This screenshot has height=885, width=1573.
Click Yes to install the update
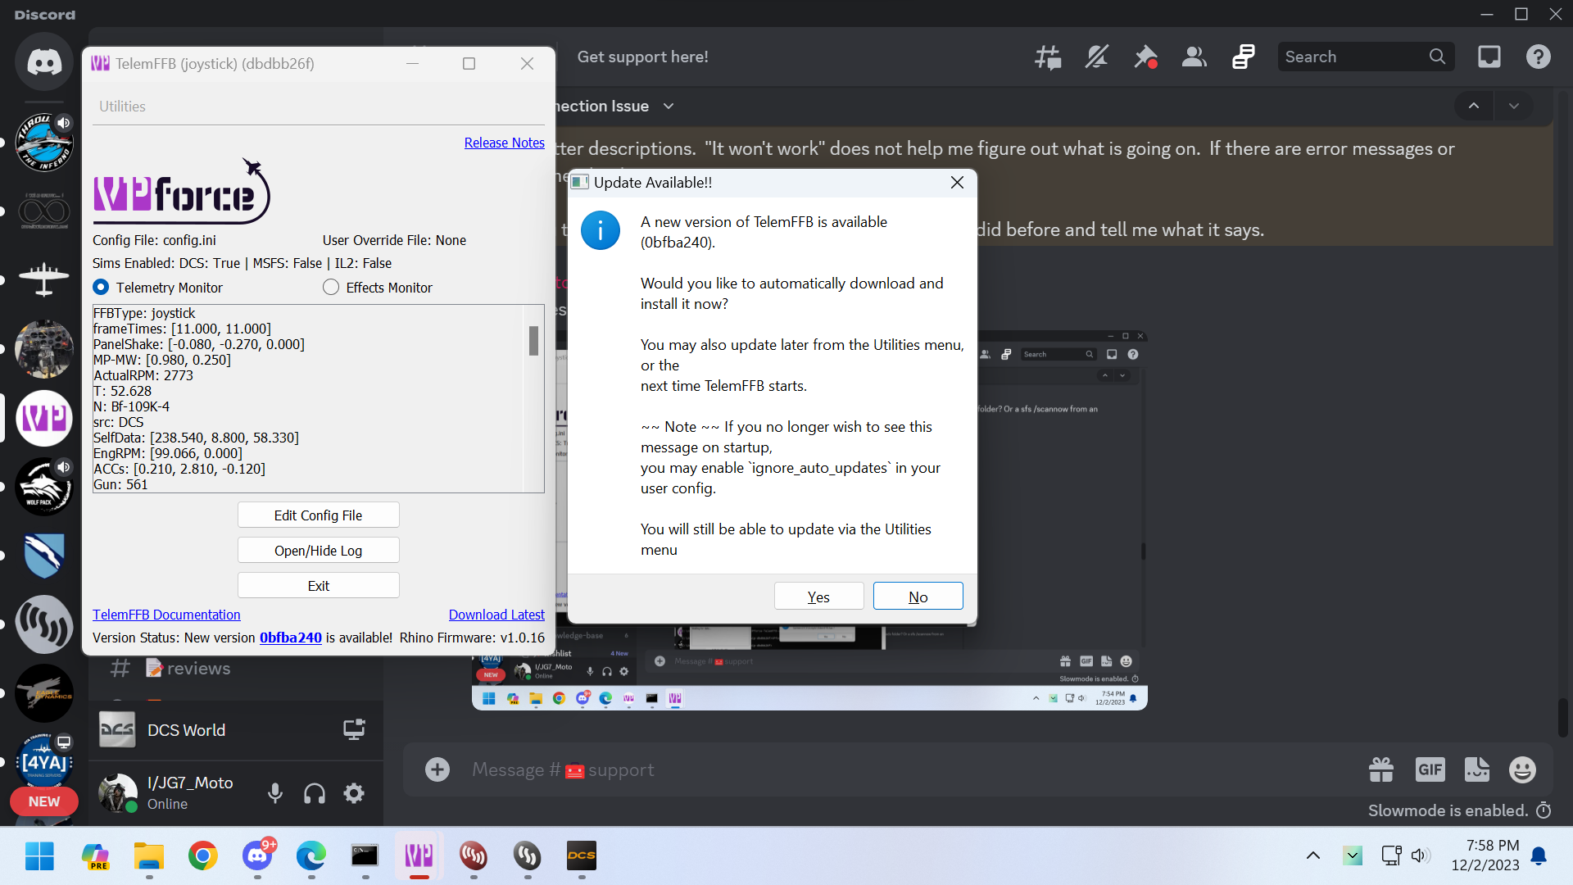818,597
